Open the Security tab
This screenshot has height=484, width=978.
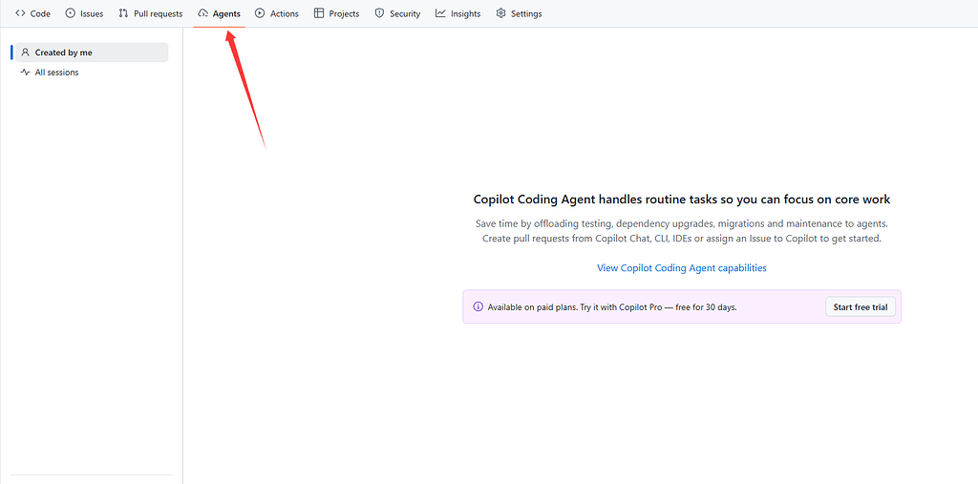pos(397,13)
